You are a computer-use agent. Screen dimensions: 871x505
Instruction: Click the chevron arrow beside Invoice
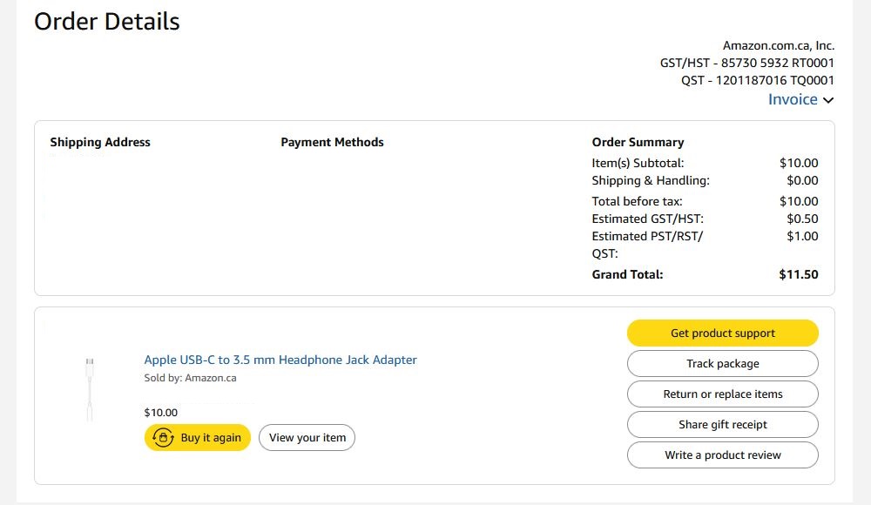[x=828, y=100]
